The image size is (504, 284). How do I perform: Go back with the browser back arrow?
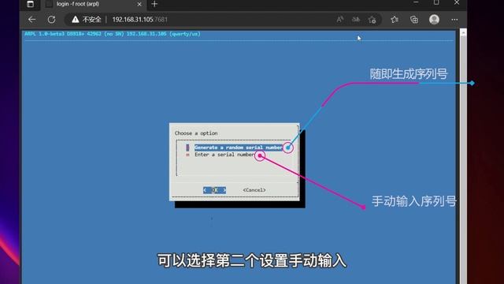[x=31, y=20]
